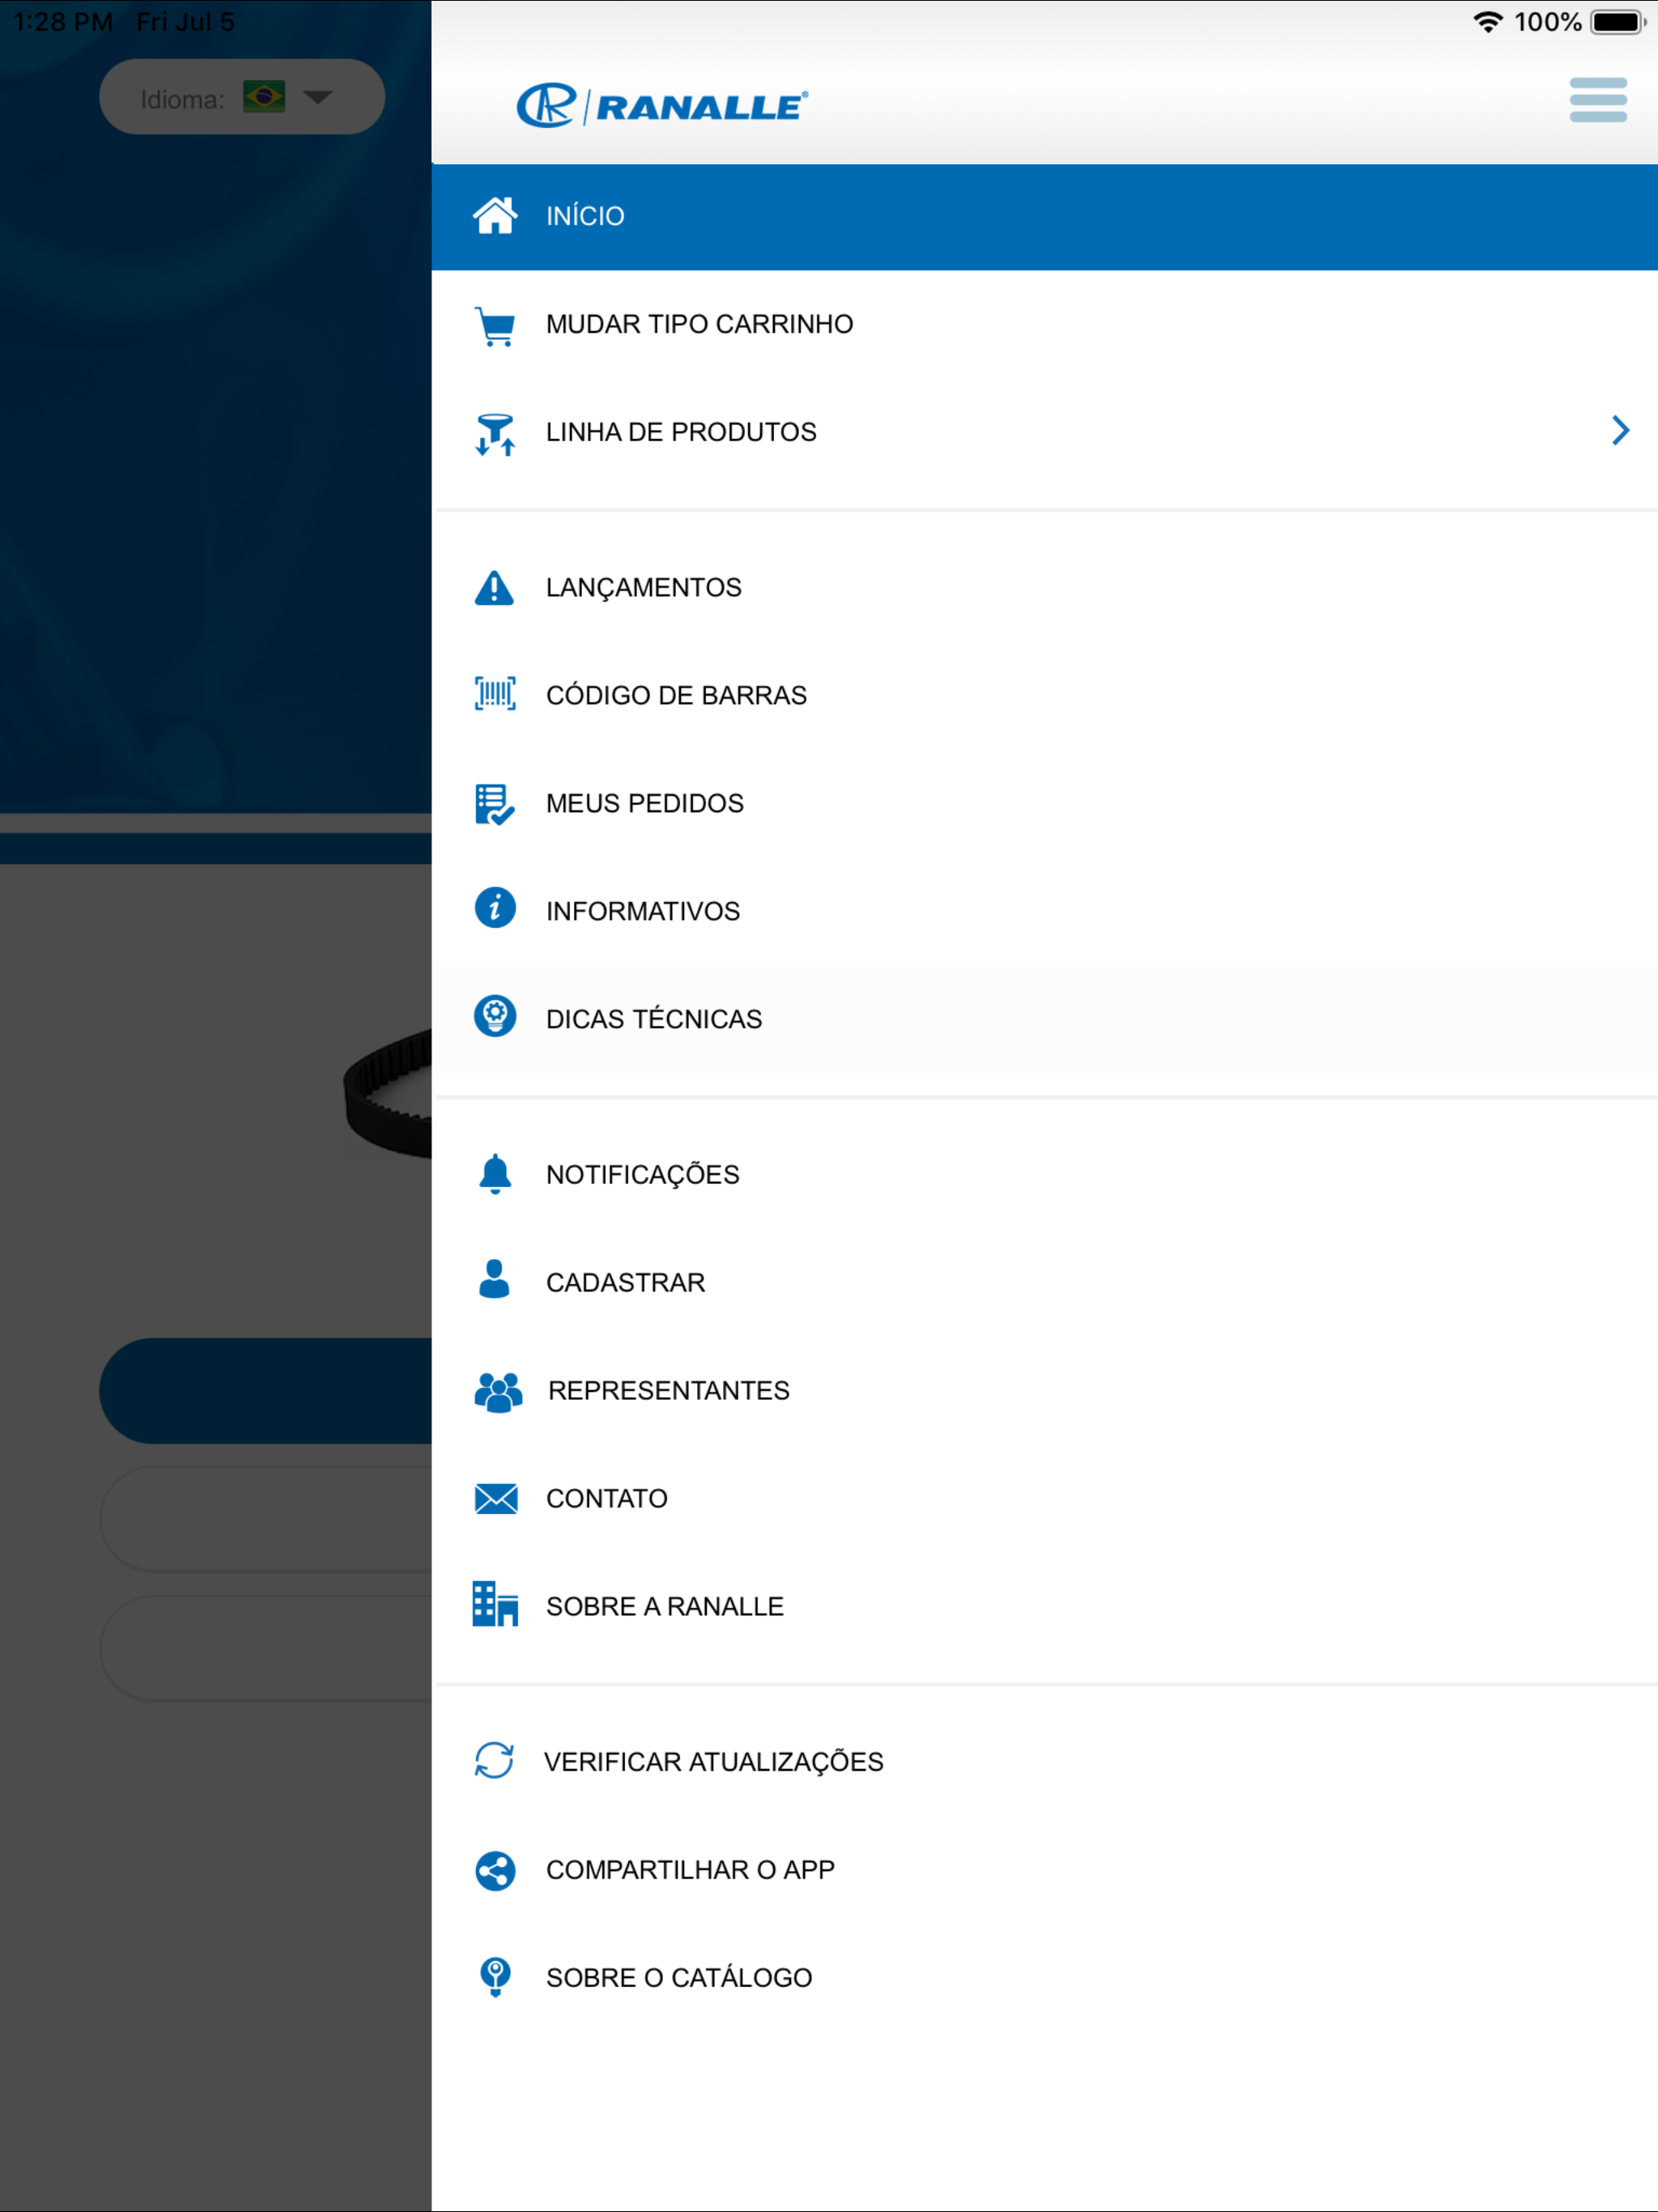Click the single person icon for Cadastrar

click(x=494, y=1279)
